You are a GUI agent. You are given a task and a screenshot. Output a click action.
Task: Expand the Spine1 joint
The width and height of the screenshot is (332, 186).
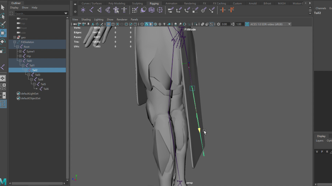click(x=20, y=51)
